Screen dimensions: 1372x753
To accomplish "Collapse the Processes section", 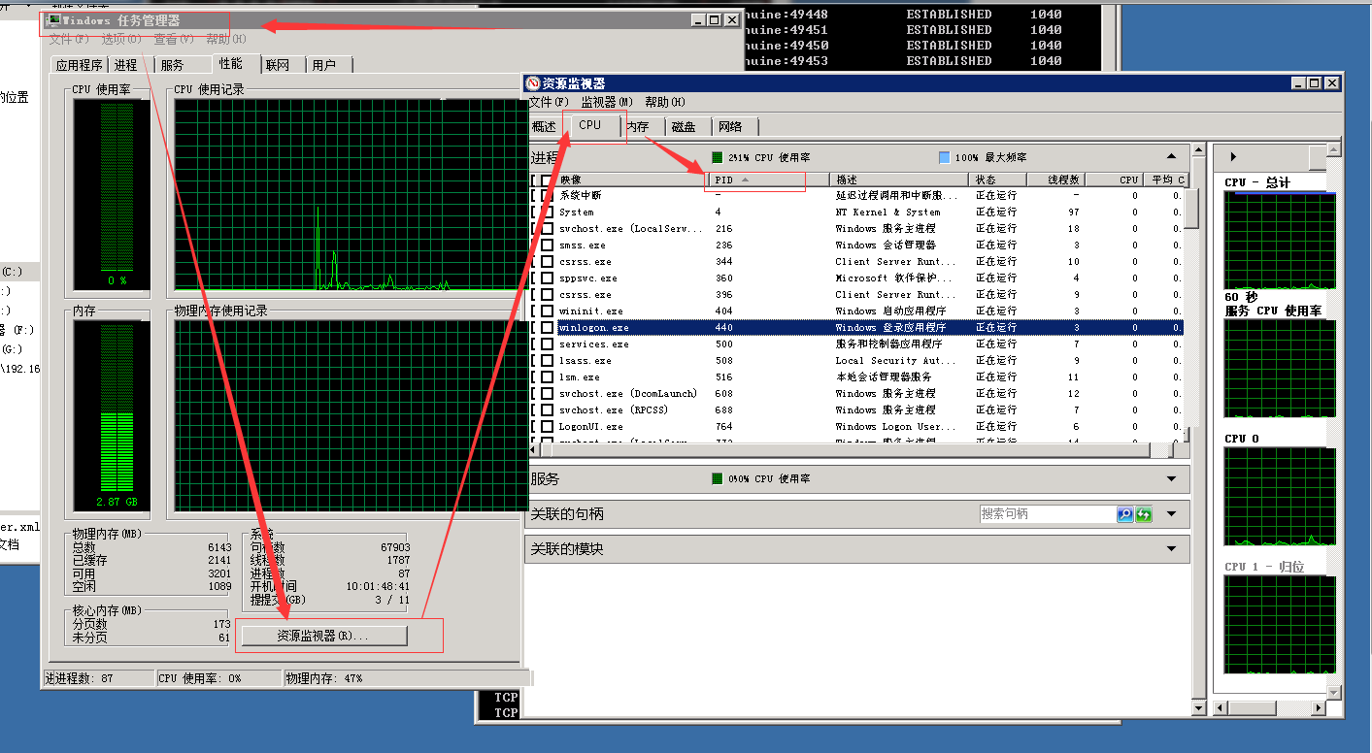I will (1171, 156).
